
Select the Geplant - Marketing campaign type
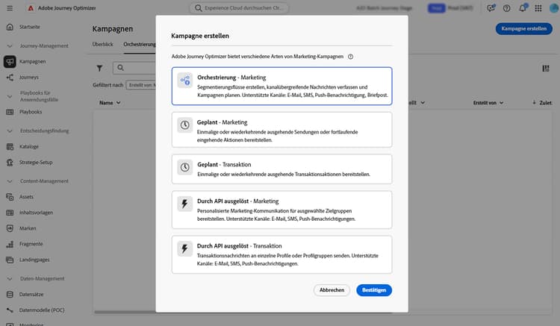pos(281,130)
